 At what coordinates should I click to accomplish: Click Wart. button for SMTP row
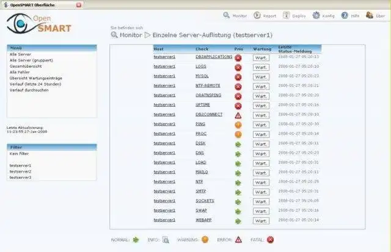point(261,192)
